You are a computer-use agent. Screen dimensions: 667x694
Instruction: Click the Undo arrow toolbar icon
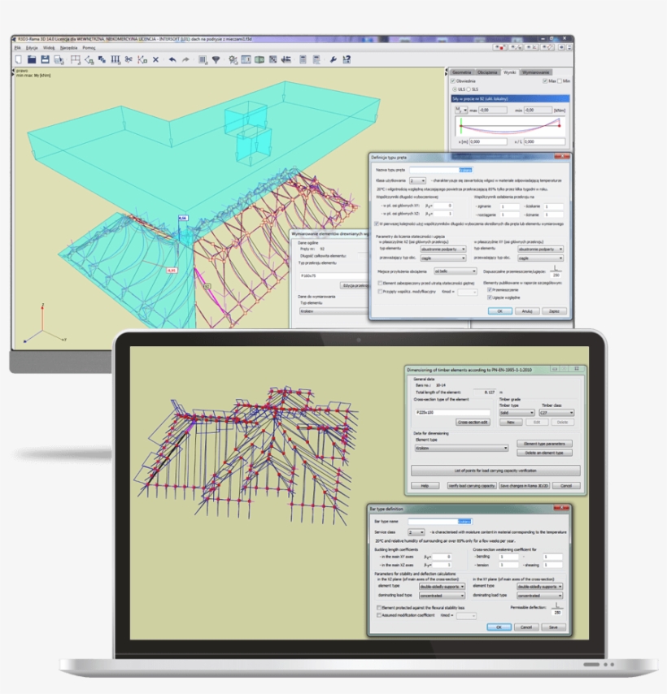tap(172, 59)
